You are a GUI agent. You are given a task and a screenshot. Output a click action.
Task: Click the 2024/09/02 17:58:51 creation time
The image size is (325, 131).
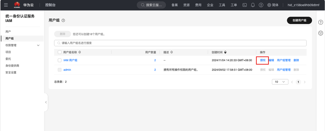coord(232,70)
